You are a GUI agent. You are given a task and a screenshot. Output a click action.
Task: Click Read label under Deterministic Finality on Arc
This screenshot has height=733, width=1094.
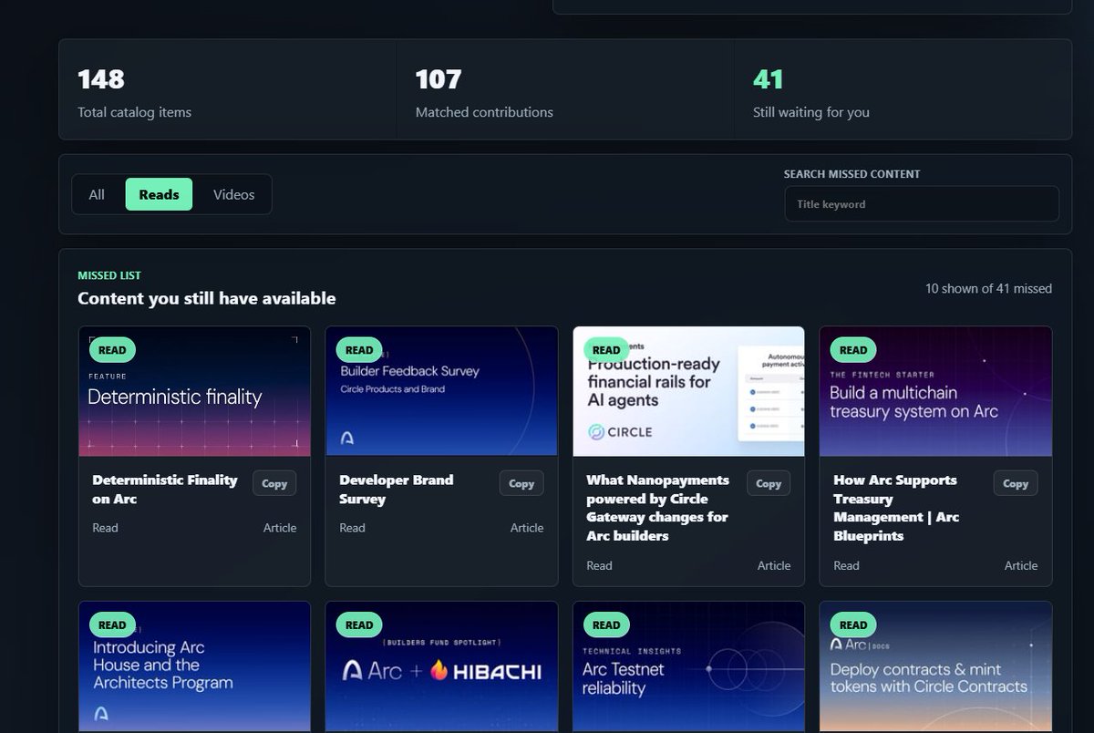(105, 528)
